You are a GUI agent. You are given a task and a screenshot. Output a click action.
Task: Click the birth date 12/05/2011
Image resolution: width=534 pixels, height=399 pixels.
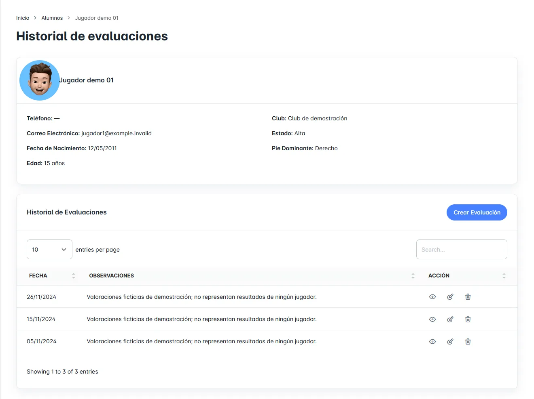102,148
